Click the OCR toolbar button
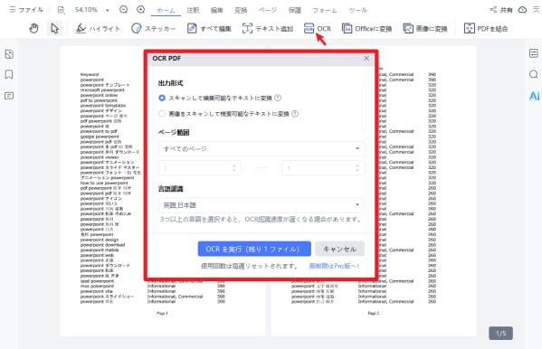The width and height of the screenshot is (542, 349). click(x=317, y=28)
